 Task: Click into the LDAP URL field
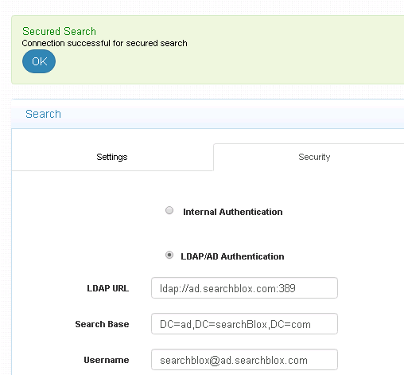244,288
